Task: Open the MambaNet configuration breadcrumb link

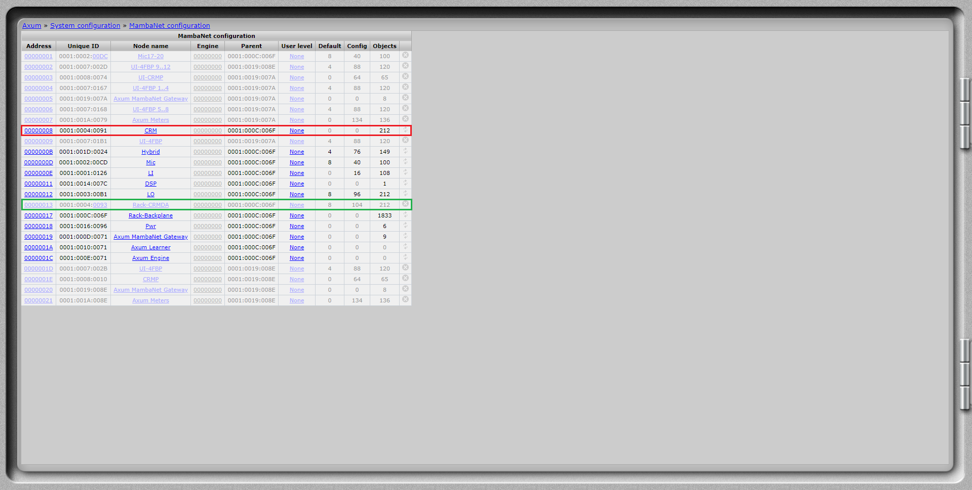Action: [x=169, y=26]
